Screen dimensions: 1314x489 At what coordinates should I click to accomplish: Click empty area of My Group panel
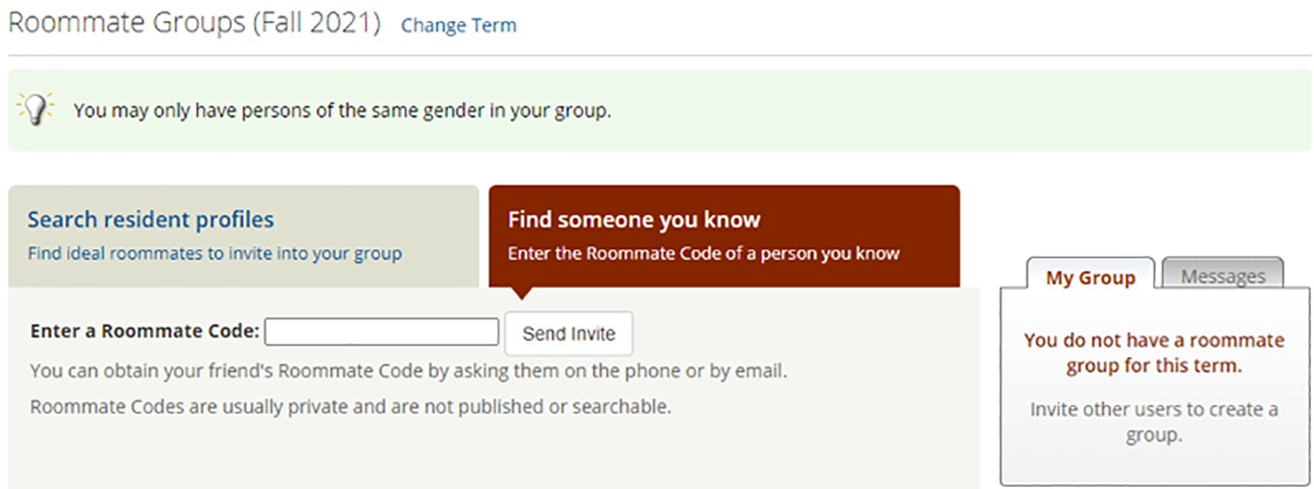[x=1153, y=466]
